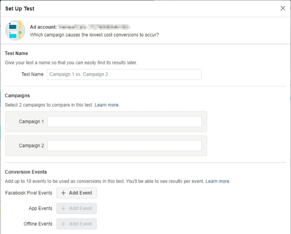The image size is (291, 234).
Task: Click the lowest cost conversions question text
Action: (x=94, y=35)
